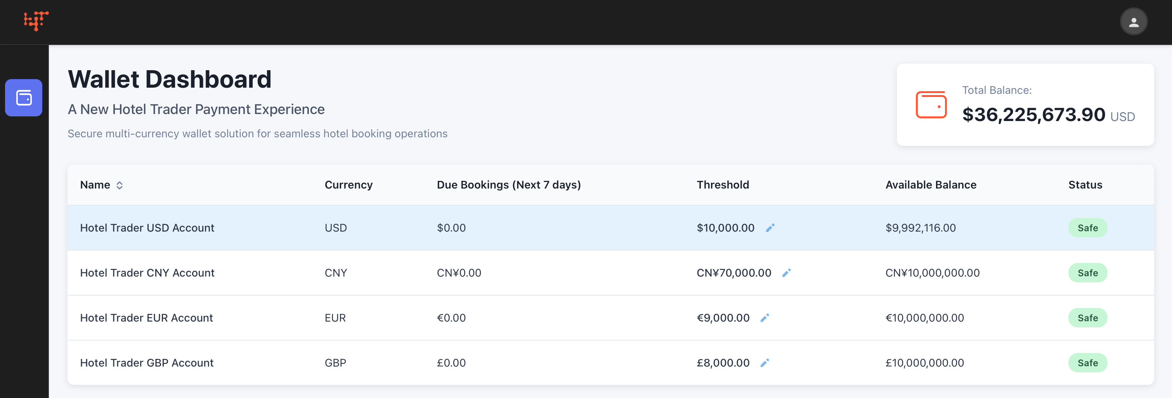Click the Hotel Trader logo icon
Viewport: 1172px width, 398px height.
36,21
